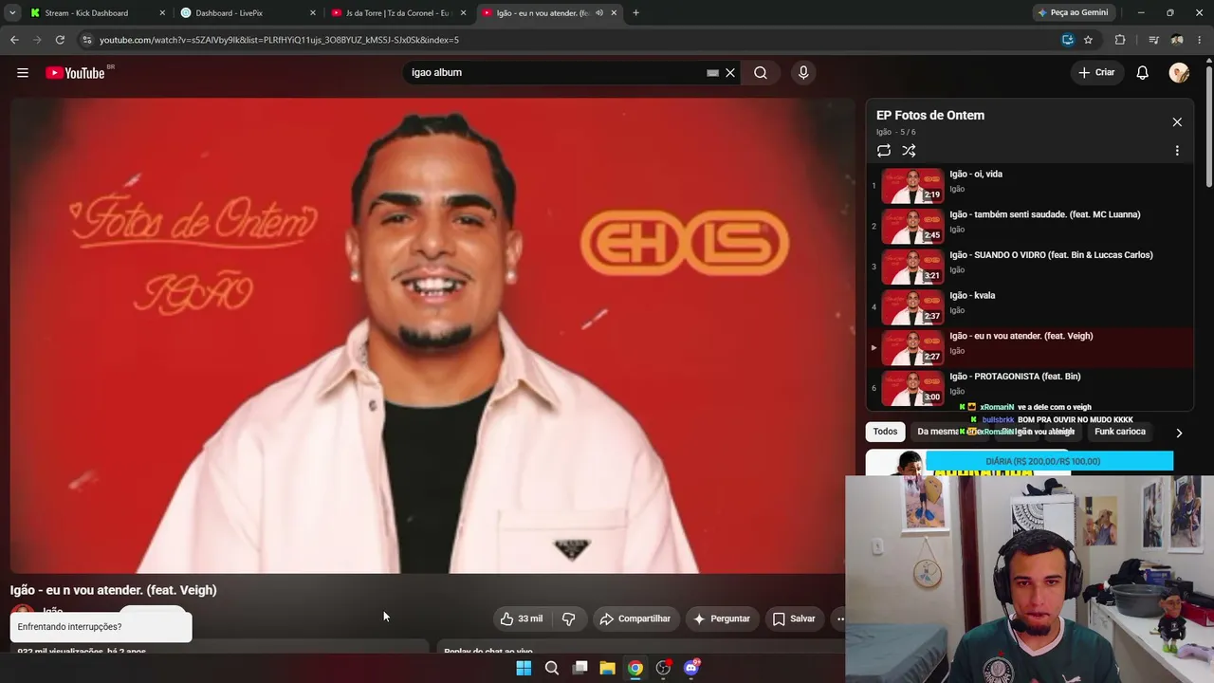Open Chrome media controls icon

pos(1153,40)
